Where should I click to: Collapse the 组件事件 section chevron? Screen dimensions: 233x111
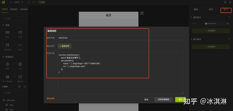coord(229,39)
